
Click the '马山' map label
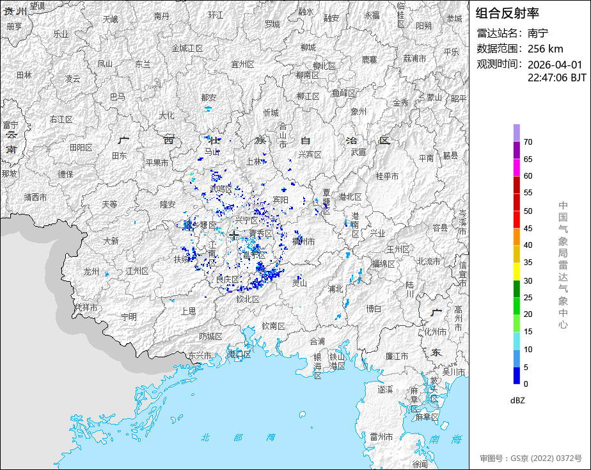[x=212, y=151]
